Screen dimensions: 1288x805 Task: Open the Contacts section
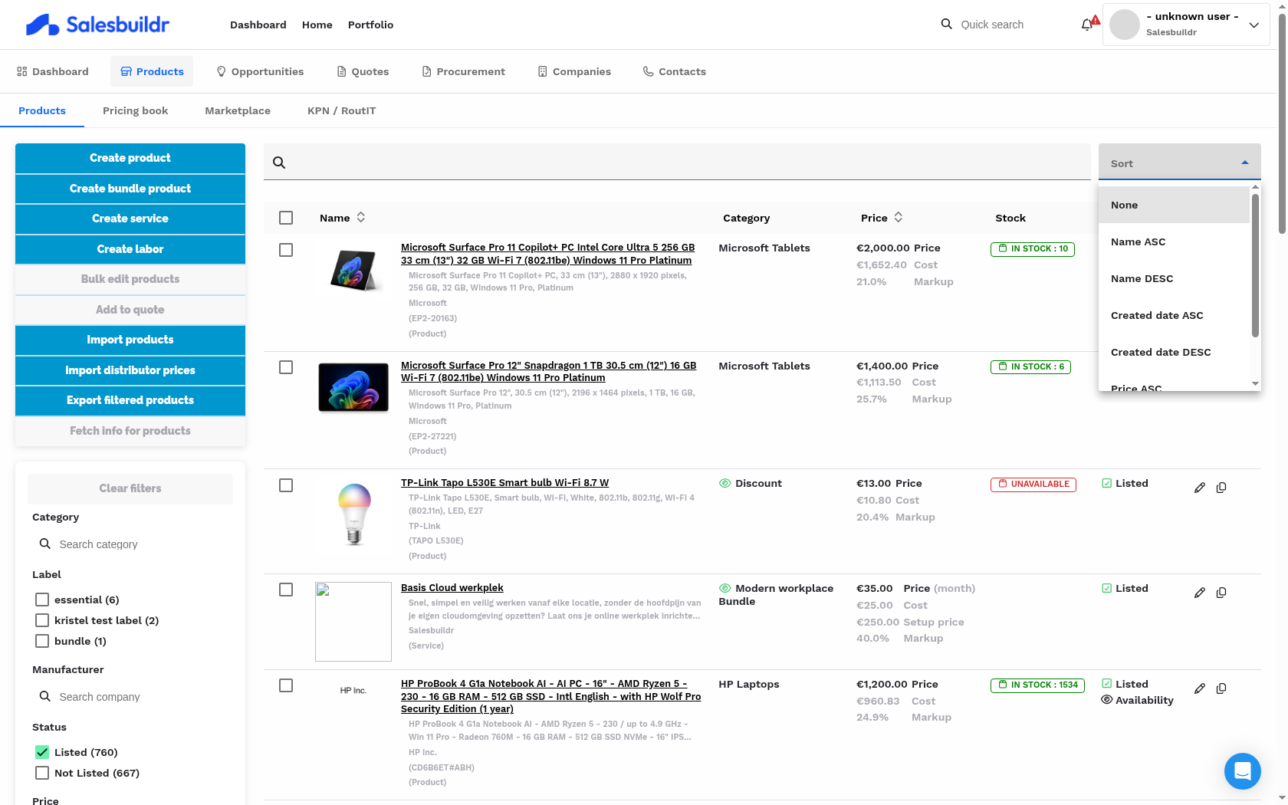(675, 71)
